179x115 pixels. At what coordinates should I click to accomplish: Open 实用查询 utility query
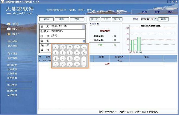(x=12, y=85)
